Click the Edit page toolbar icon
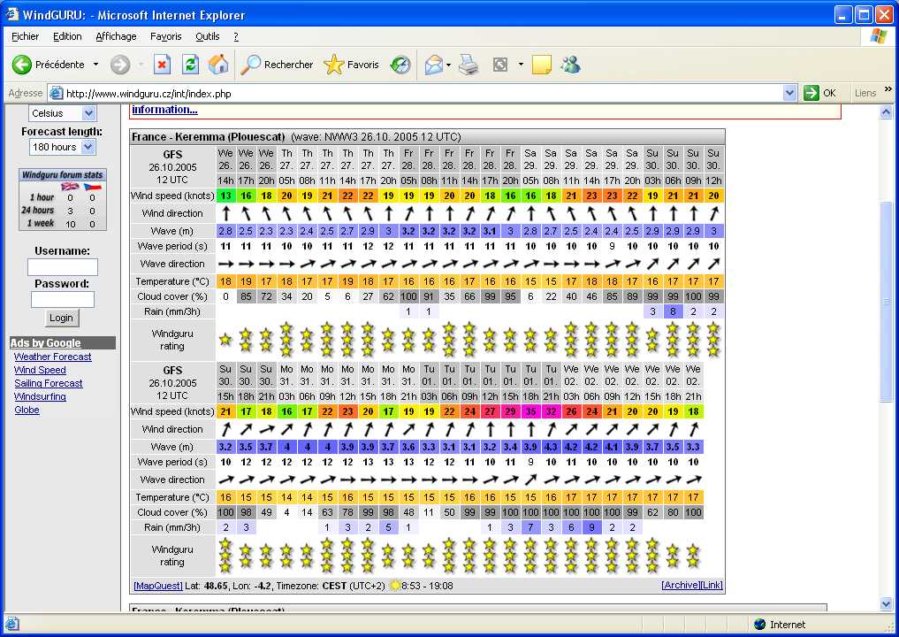 (500, 65)
